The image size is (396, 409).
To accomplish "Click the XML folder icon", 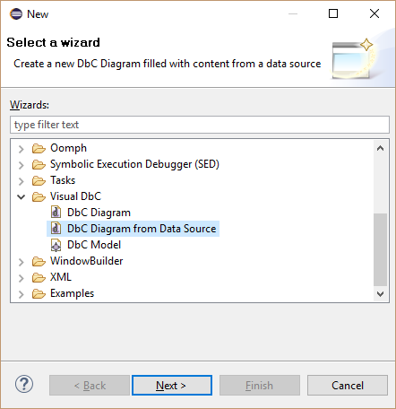I will click(x=39, y=277).
